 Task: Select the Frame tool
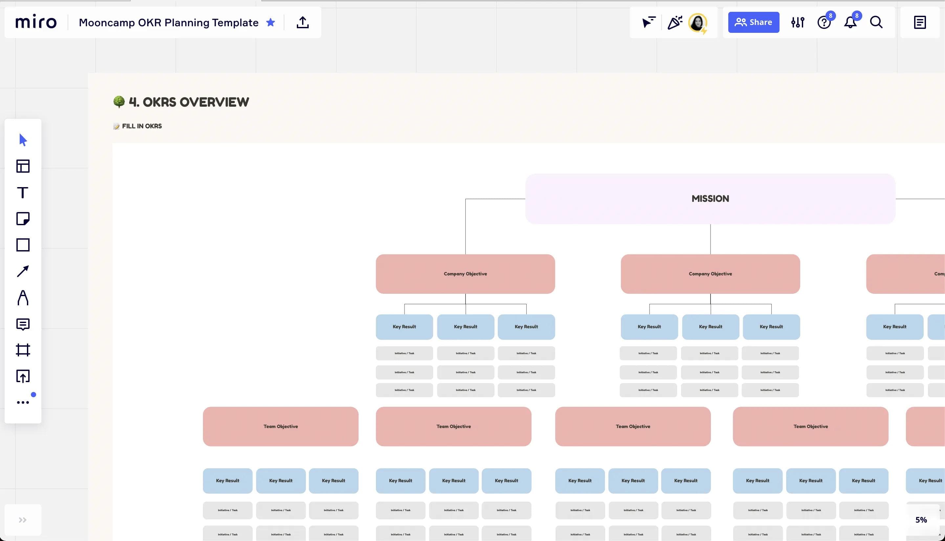tap(23, 350)
